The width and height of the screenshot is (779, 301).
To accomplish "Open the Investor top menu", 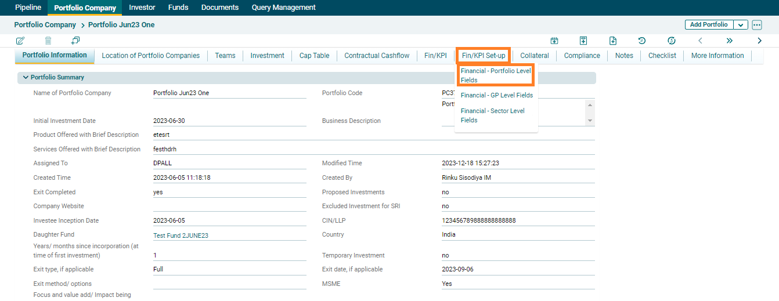I will (x=142, y=8).
